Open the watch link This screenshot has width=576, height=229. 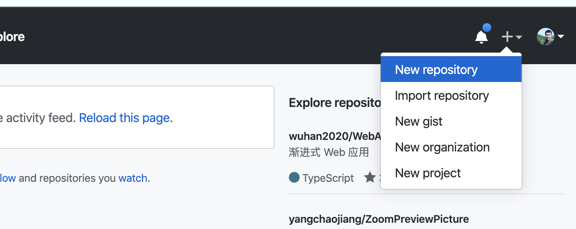pyautogui.click(x=132, y=178)
